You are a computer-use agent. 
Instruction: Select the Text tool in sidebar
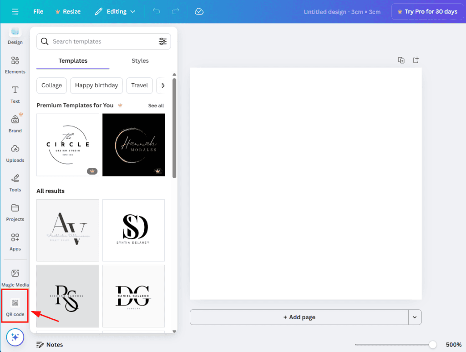point(15,94)
